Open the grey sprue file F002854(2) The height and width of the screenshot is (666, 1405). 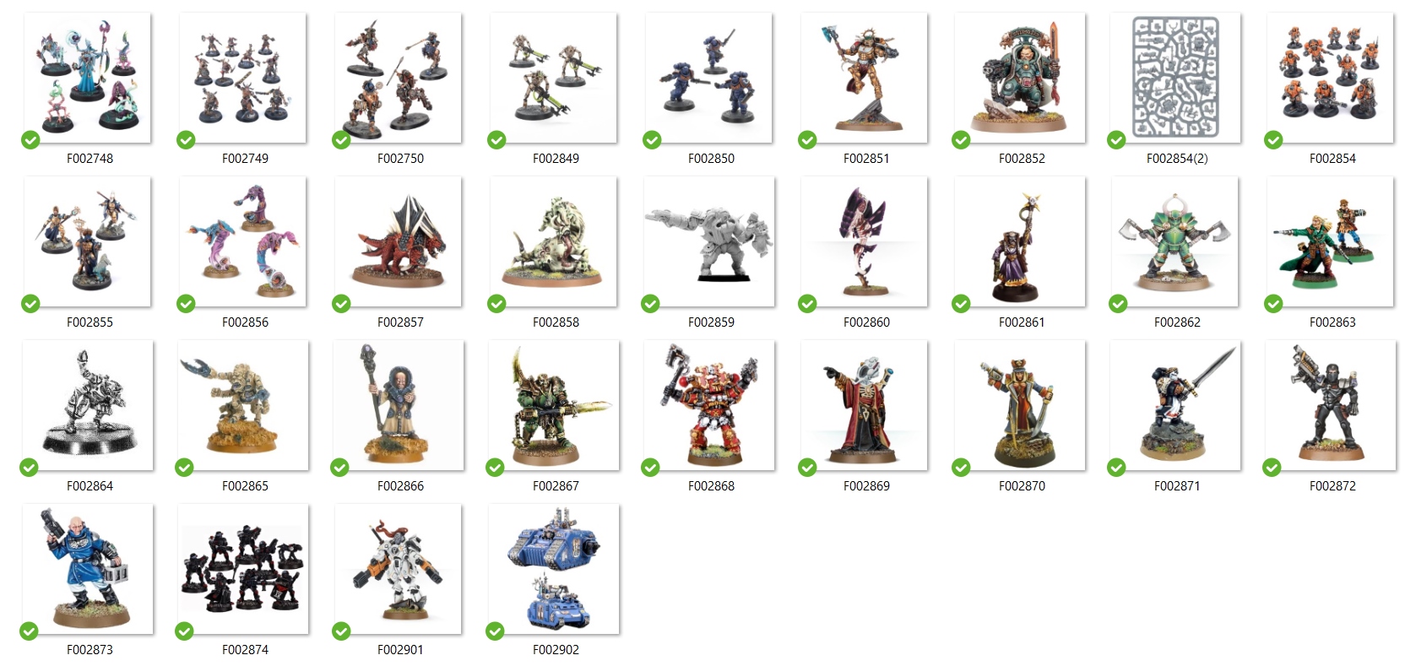[x=1175, y=78]
